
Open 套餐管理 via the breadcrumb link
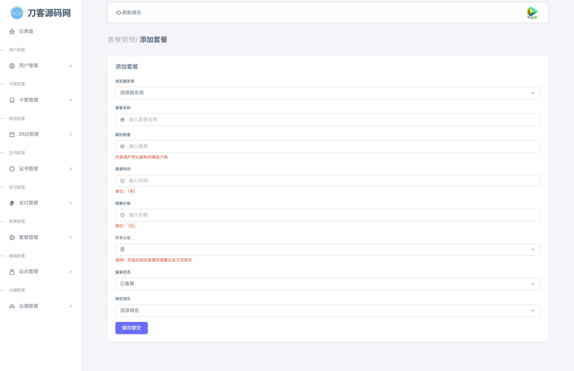click(121, 40)
